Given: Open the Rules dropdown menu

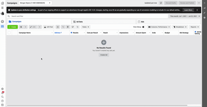Looking at the screenshot, I should tap(85, 27).
